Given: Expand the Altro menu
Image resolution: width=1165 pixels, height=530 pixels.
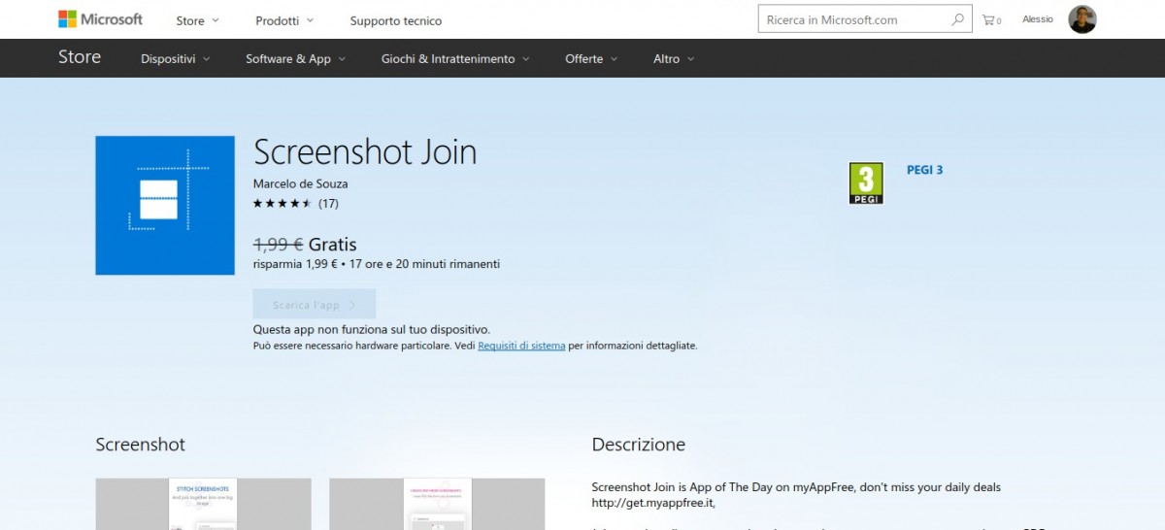Looking at the screenshot, I should pos(674,59).
